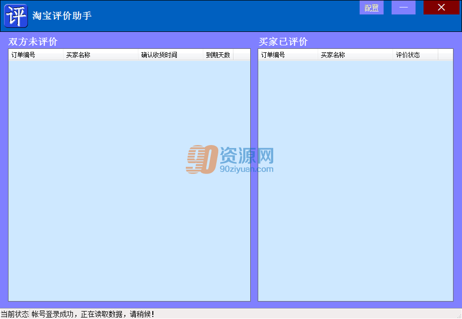This screenshot has width=462, height=319.
Task: Sort 买家已评价 table by 买家名称
Action: point(355,55)
